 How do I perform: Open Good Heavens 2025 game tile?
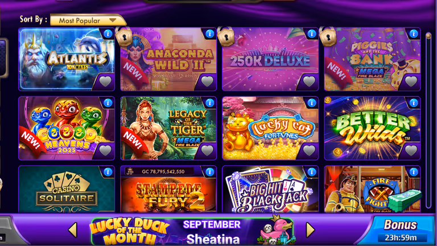pos(67,128)
